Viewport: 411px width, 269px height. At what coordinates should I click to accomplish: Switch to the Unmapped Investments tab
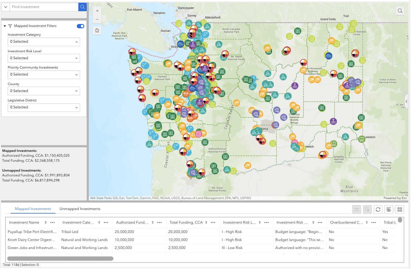click(x=80, y=209)
